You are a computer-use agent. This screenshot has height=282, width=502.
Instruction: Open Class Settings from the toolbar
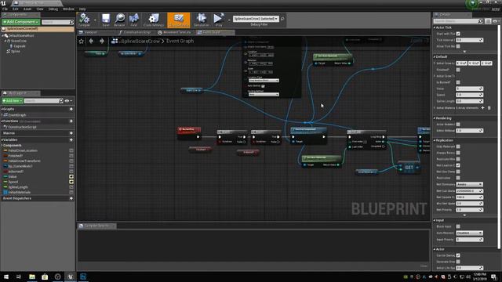[154, 20]
